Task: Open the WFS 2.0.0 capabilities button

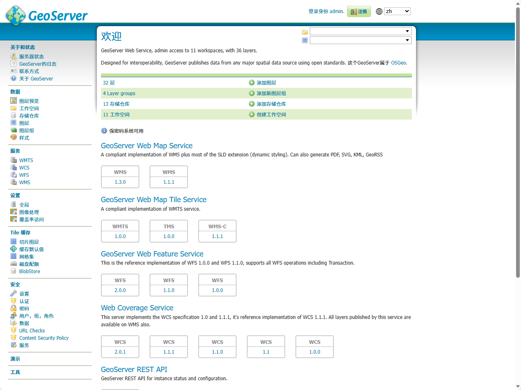Action: pos(120,285)
